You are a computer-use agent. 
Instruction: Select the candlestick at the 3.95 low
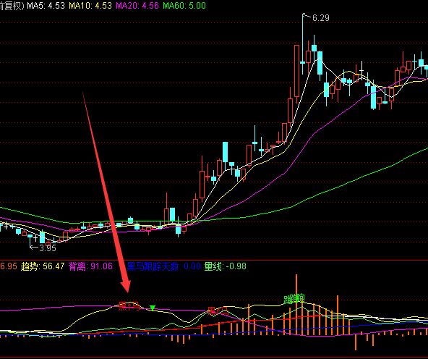click(30, 240)
